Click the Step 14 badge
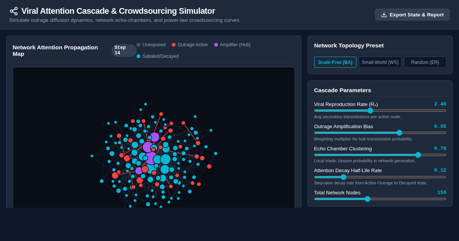Image resolution: width=459 pixels, height=241 pixels. coord(124,50)
